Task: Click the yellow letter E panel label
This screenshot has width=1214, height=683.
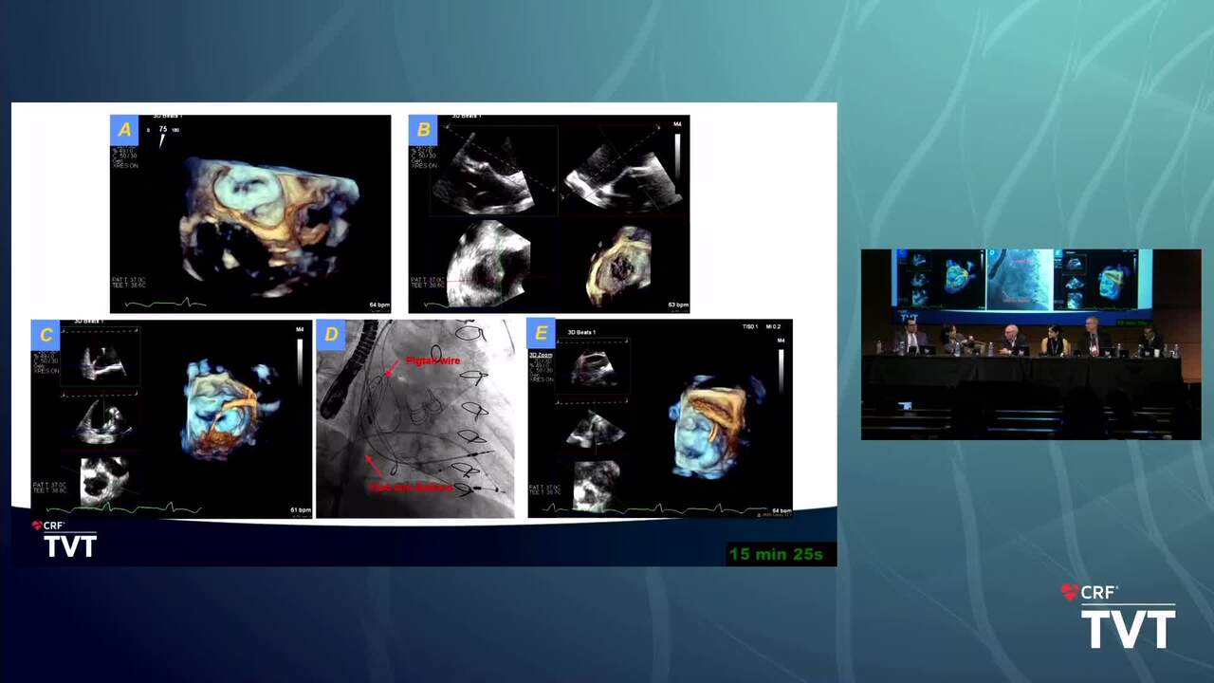Action: pos(542,334)
